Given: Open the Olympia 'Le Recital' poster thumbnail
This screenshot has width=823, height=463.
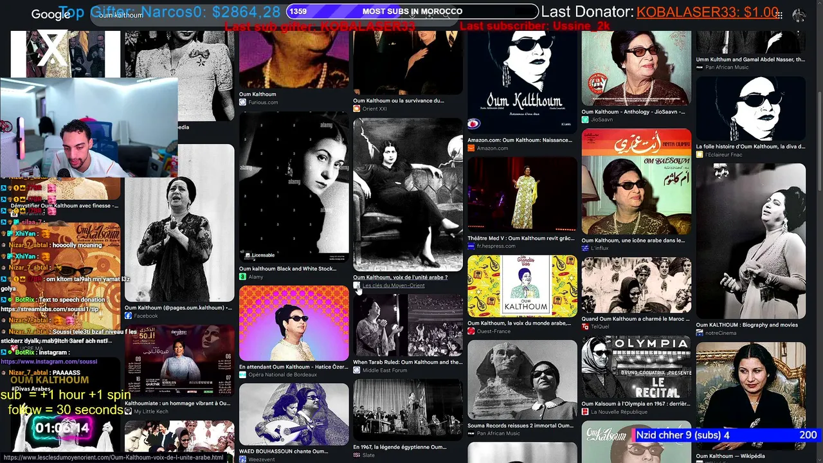Looking at the screenshot, I should point(637,367).
